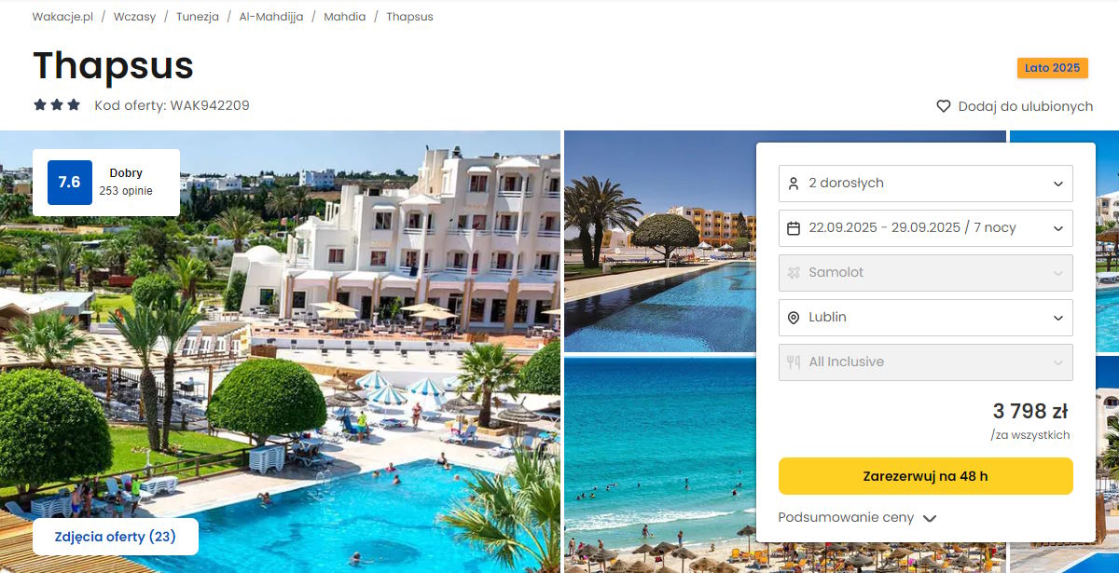
Task: Open the Lublin departure city dropdown
Action: coord(926,318)
